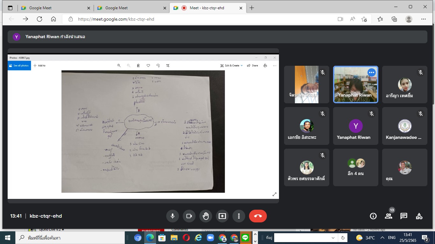
Task: Expand the presentation to full screen
Action: click(x=274, y=194)
